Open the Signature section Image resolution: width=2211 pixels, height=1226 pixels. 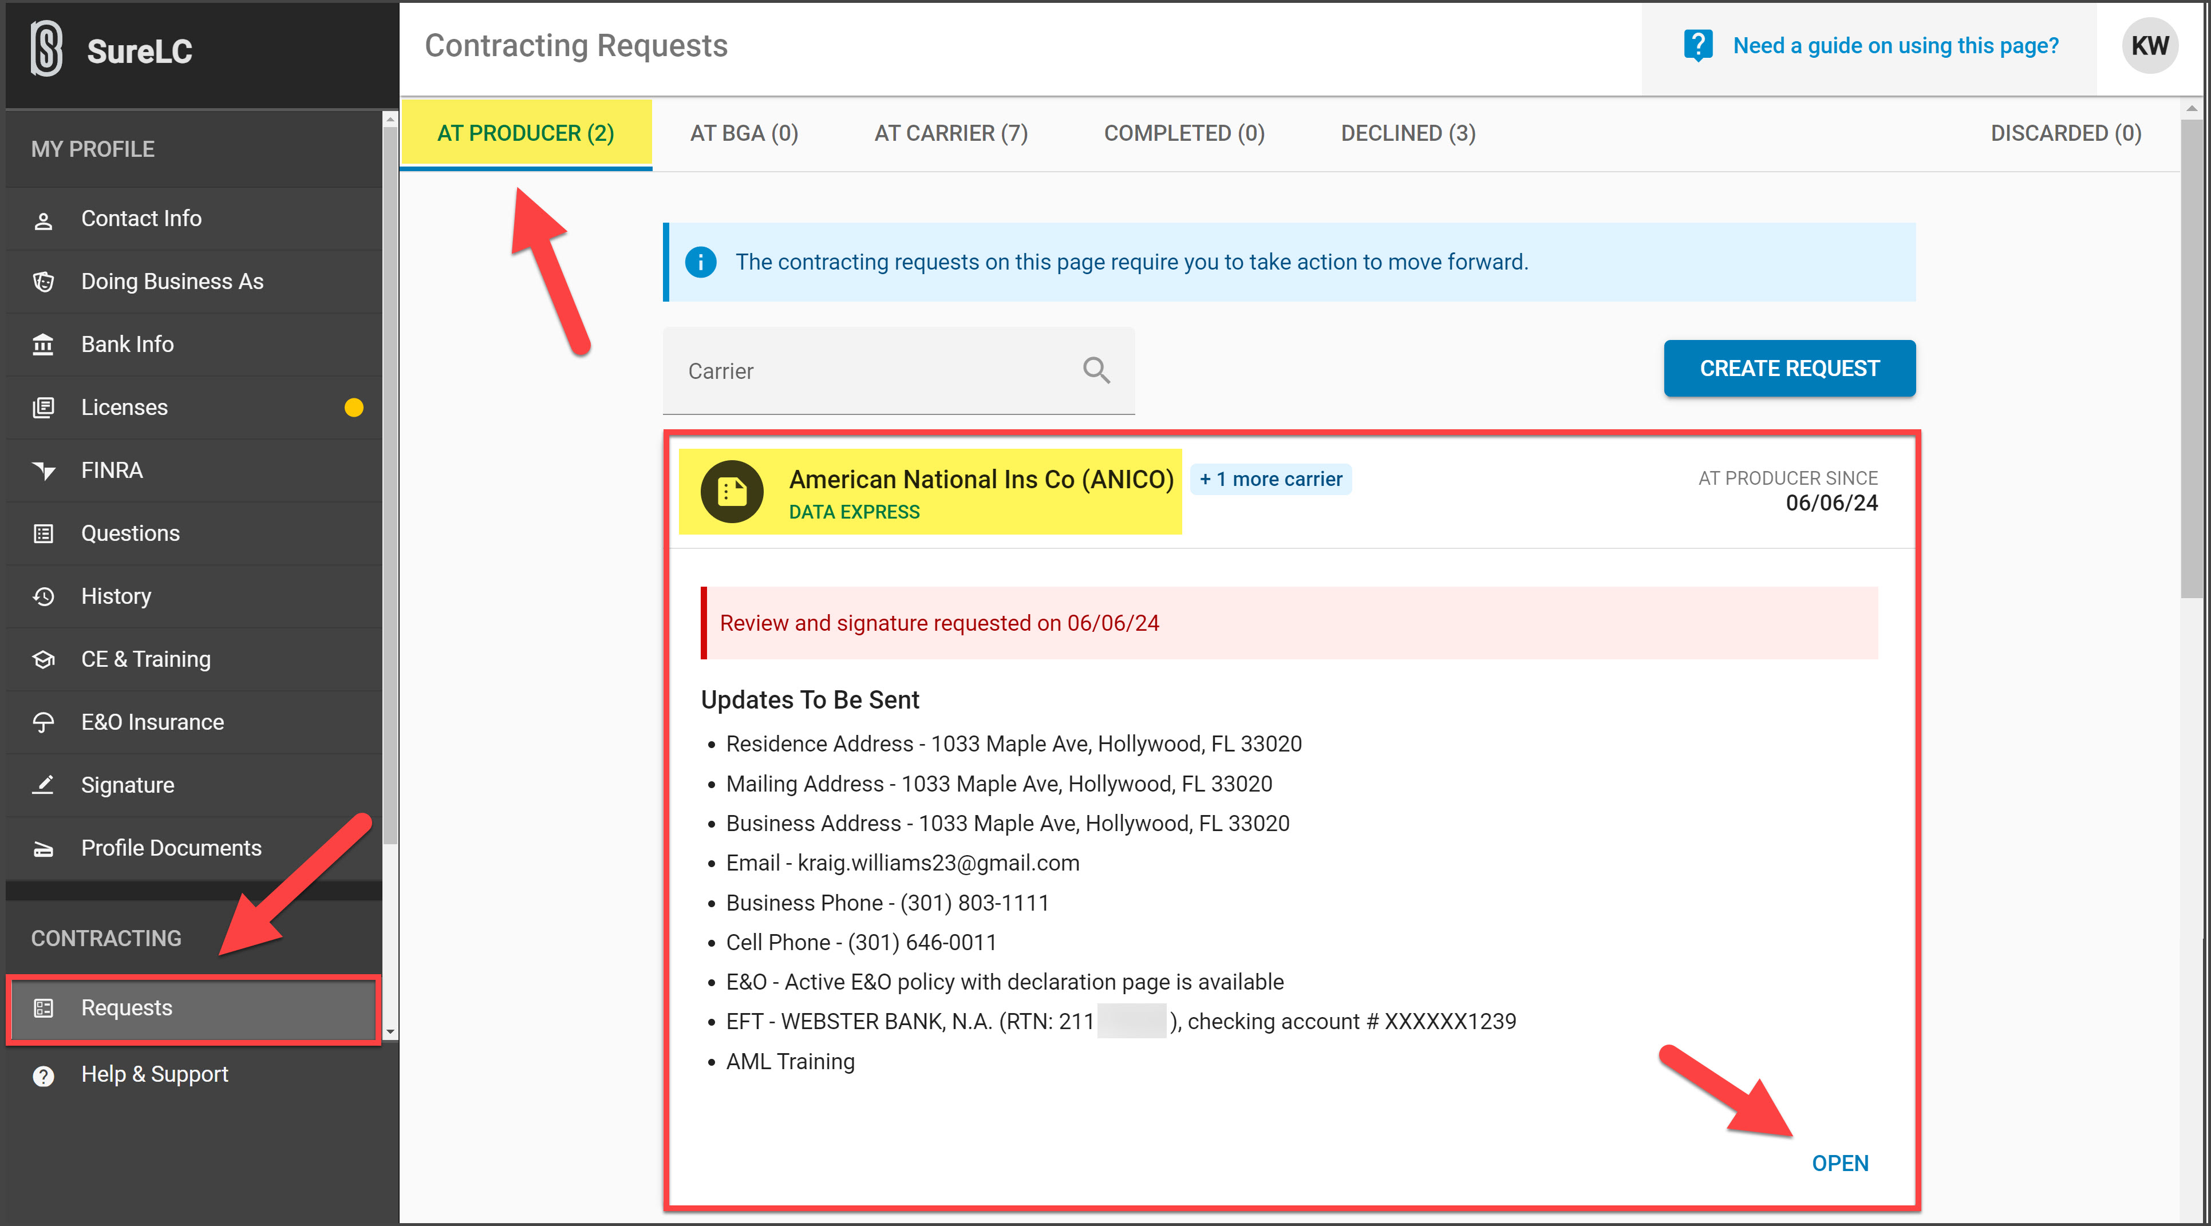tap(194, 785)
